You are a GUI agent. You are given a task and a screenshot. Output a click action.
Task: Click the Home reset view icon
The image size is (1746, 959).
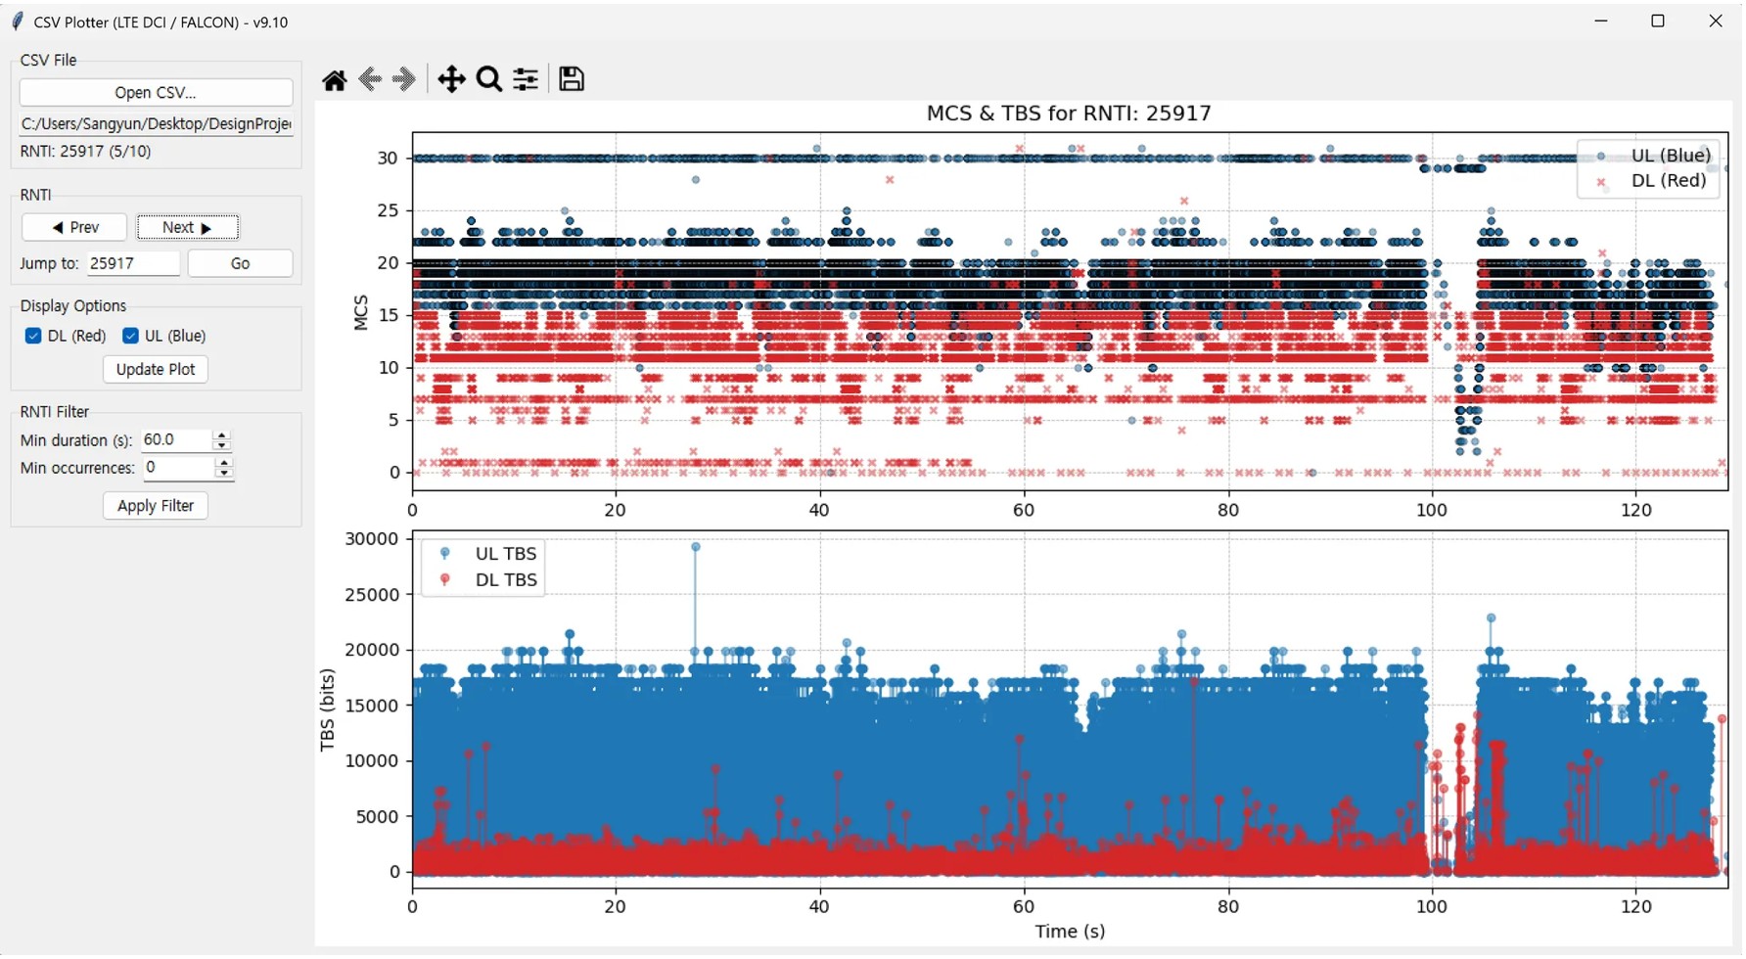(x=335, y=80)
